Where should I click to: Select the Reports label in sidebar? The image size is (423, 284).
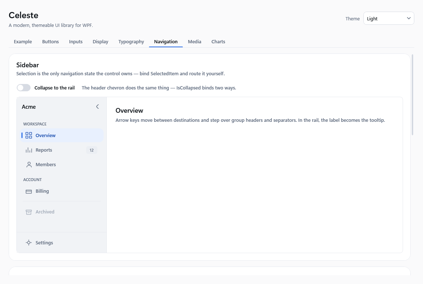tap(44, 150)
